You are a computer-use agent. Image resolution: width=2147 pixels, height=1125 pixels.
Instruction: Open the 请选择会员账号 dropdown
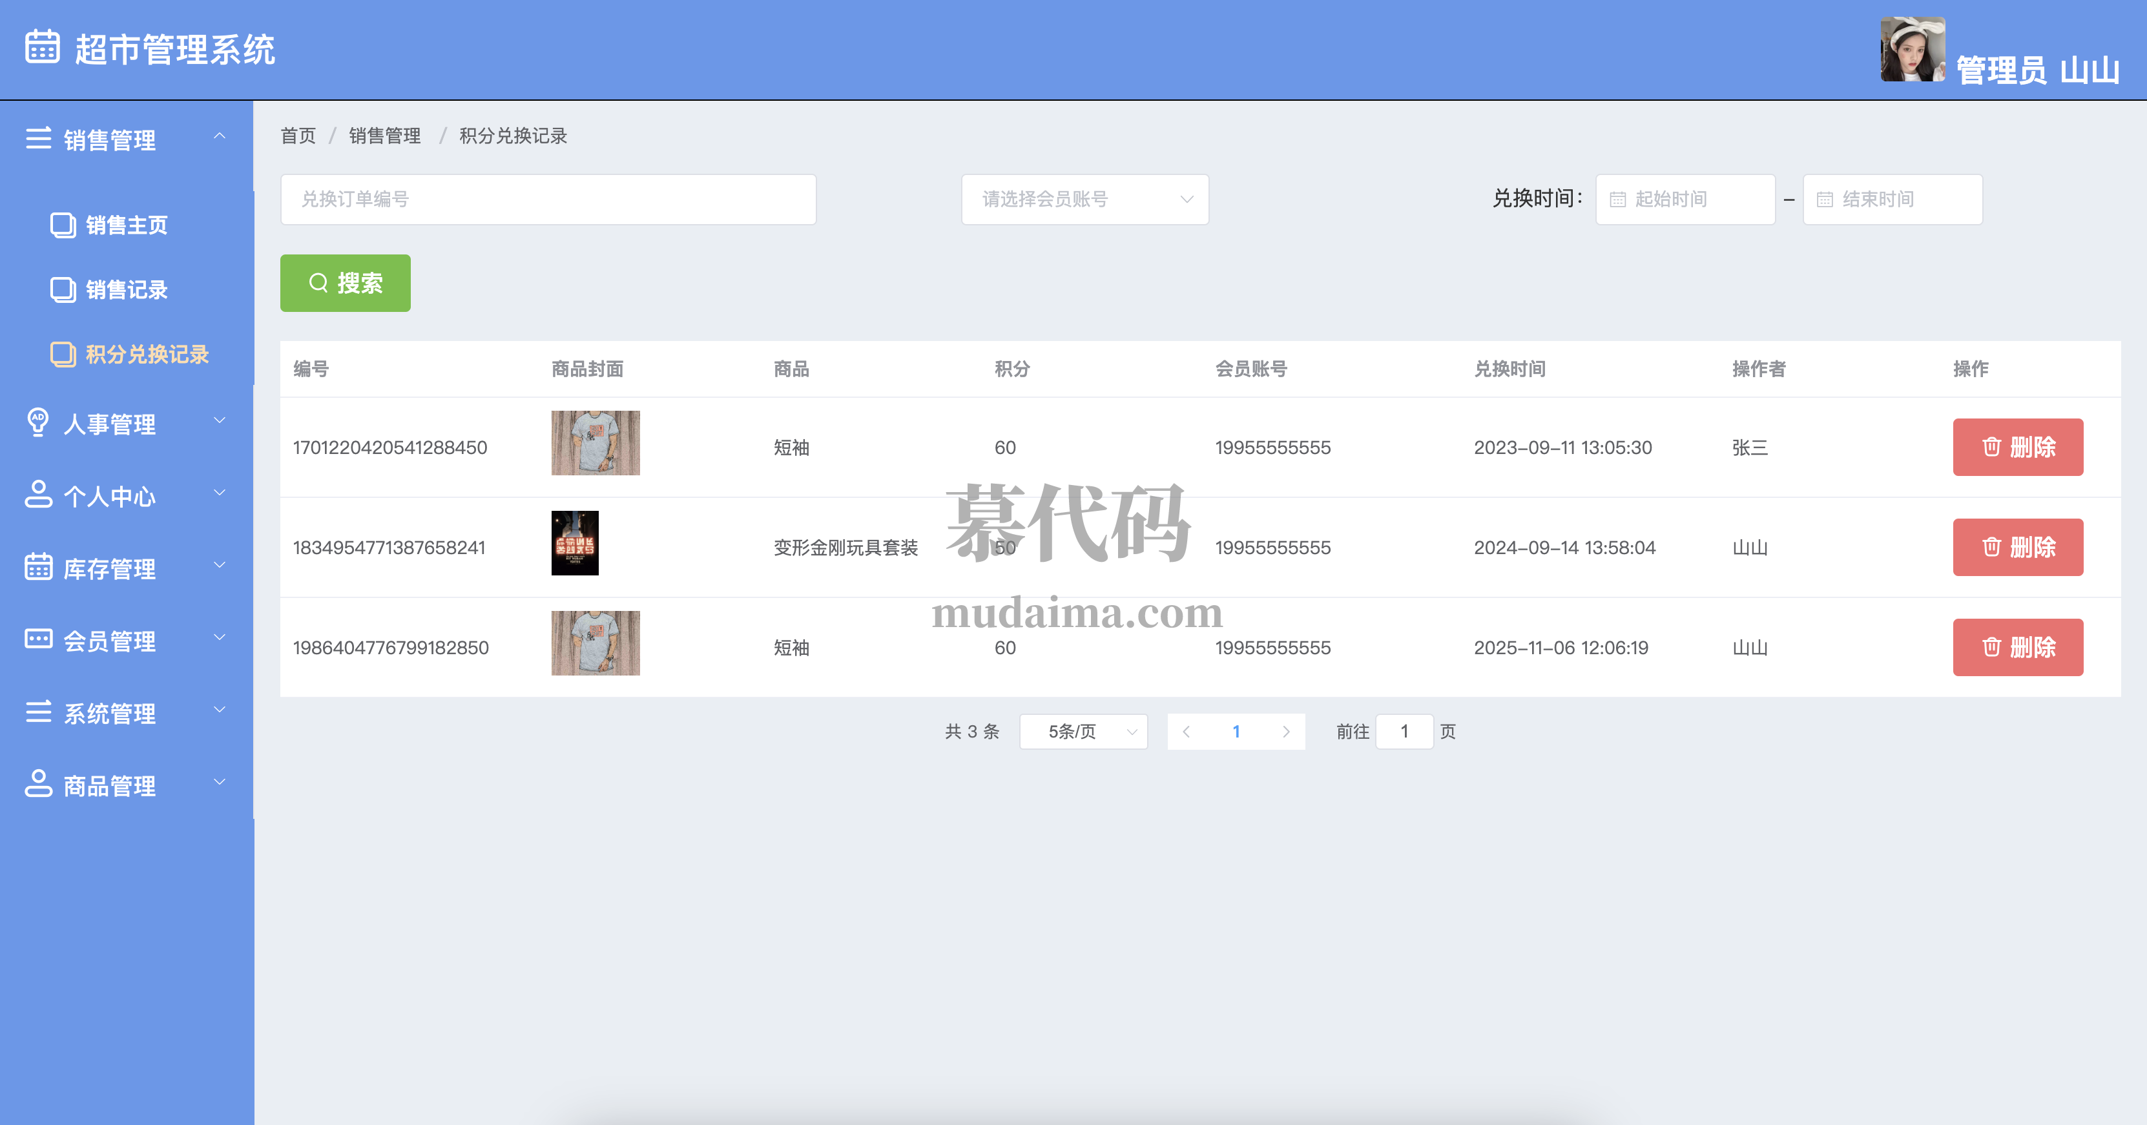(x=1084, y=199)
